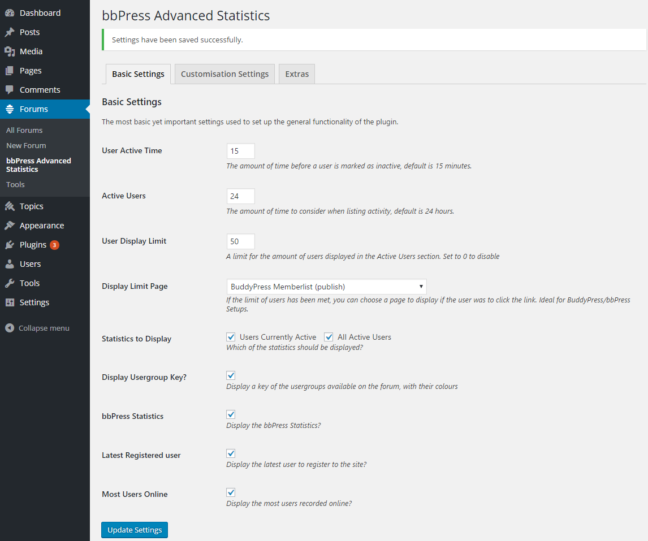Switch to the Basic Settings tab
This screenshot has height=541, width=648.
coord(138,74)
